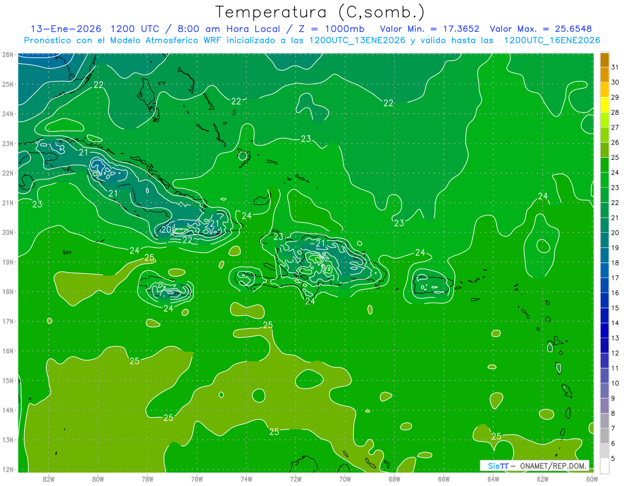
Task: Click the '5' value on the color scale
Action: (x=614, y=459)
